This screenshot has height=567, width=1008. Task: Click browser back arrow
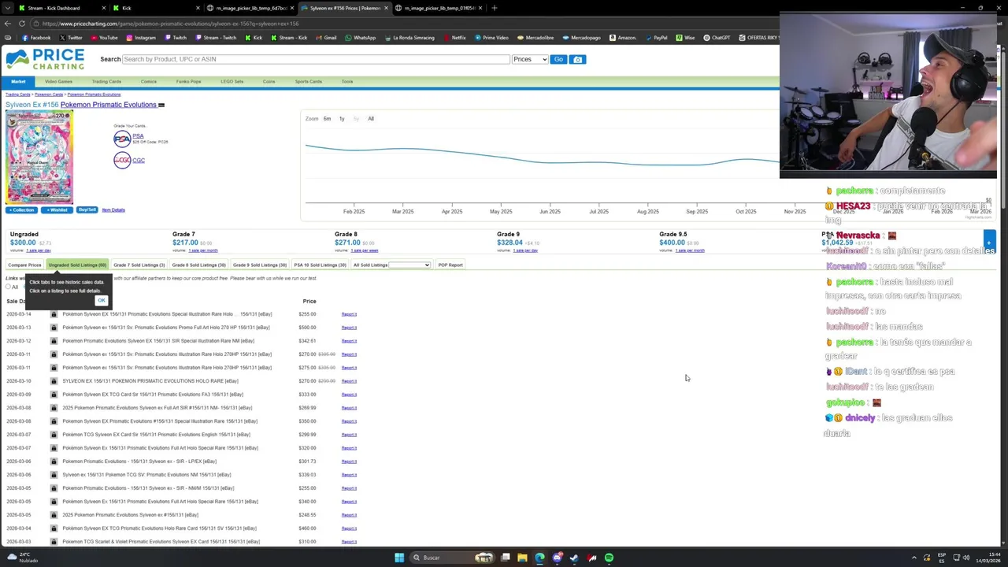coord(7,24)
